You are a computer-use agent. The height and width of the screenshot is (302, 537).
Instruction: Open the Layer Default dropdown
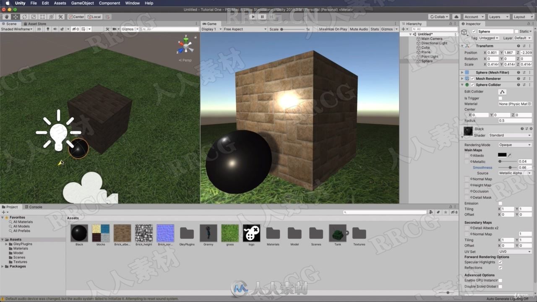click(523, 38)
